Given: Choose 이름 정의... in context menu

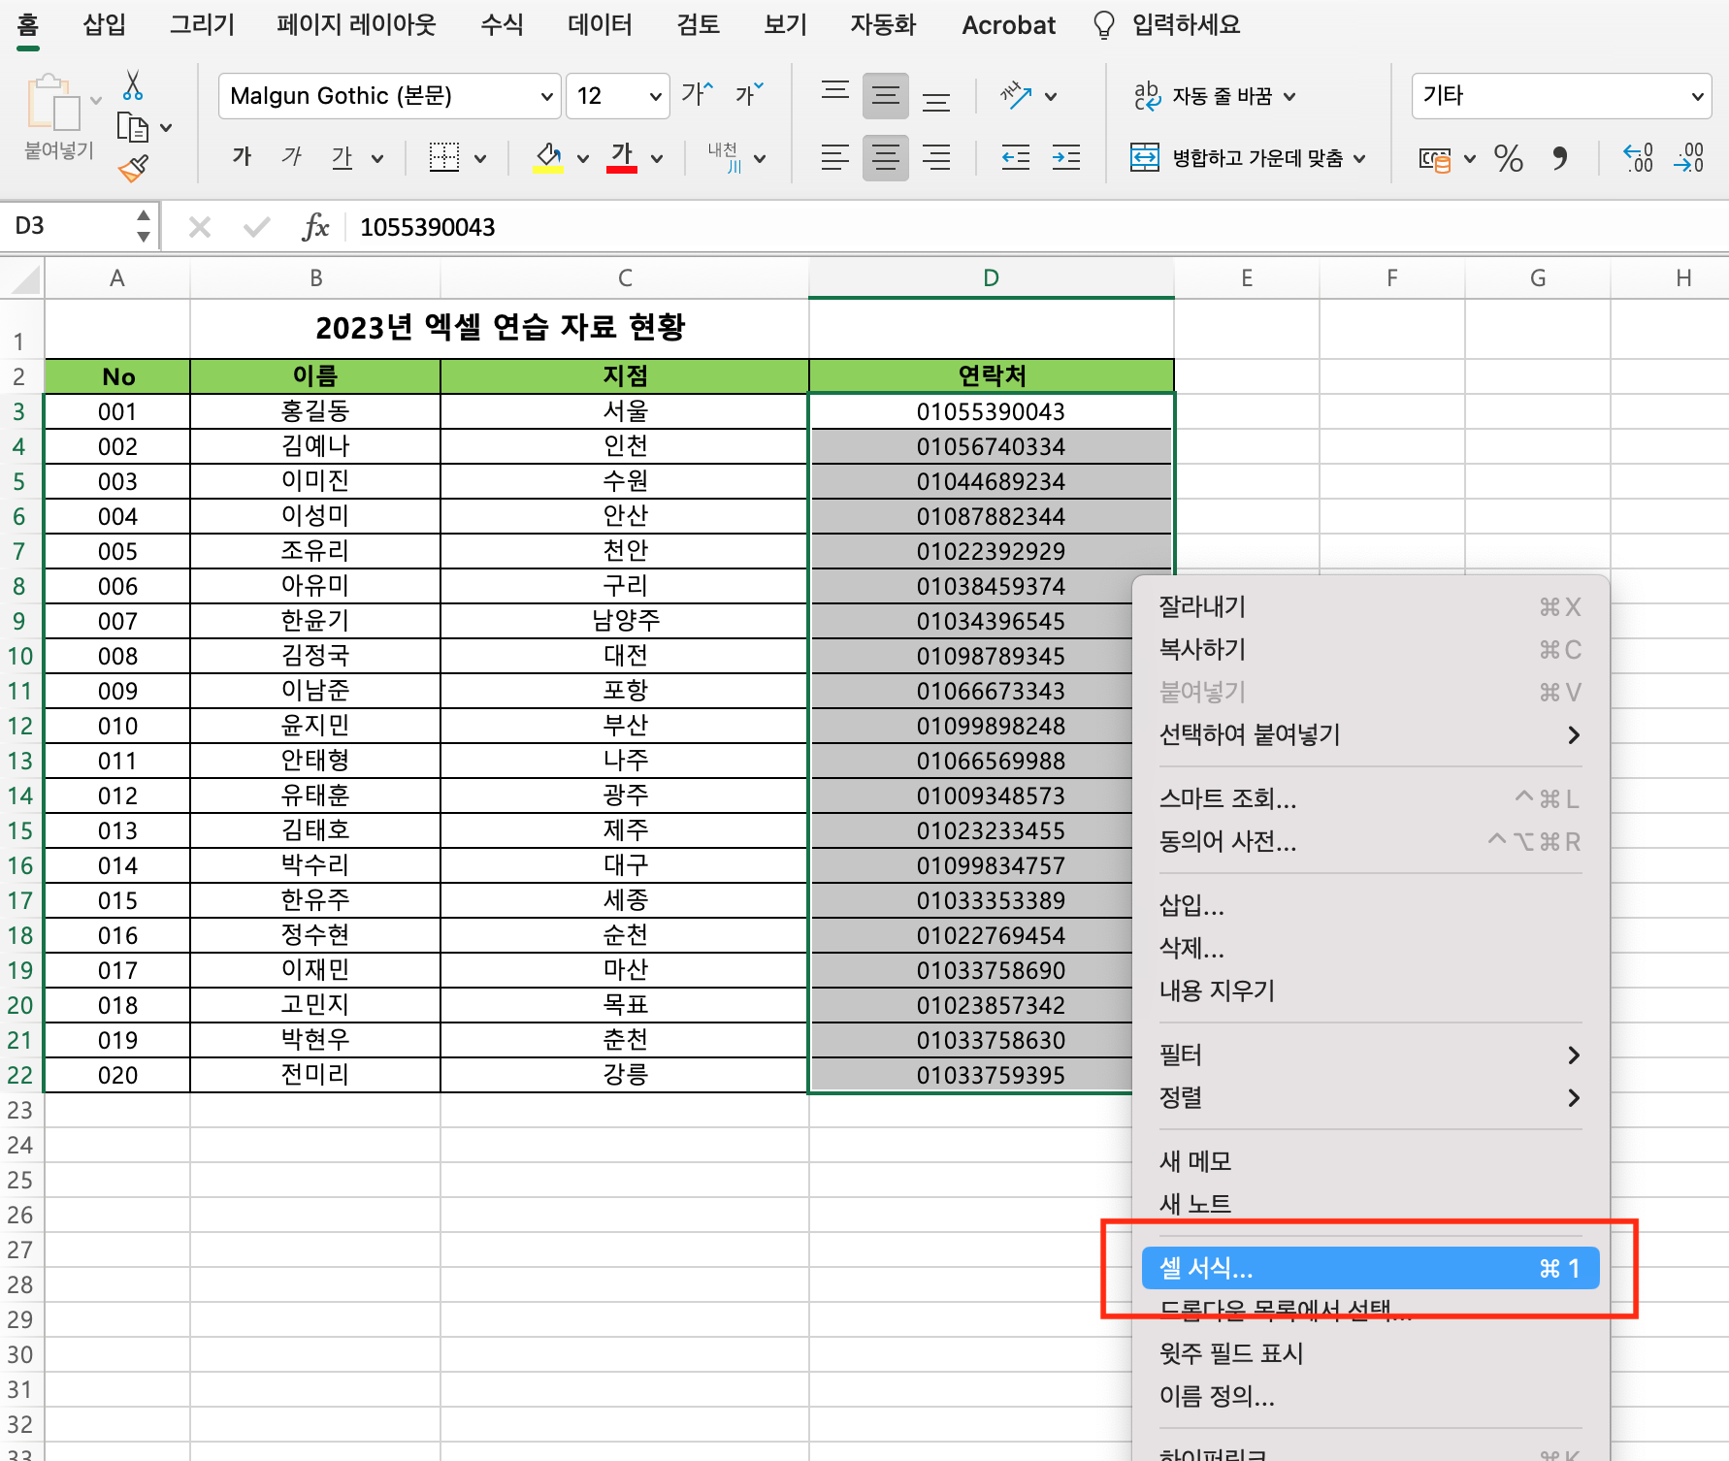Looking at the screenshot, I should point(1370,1396).
